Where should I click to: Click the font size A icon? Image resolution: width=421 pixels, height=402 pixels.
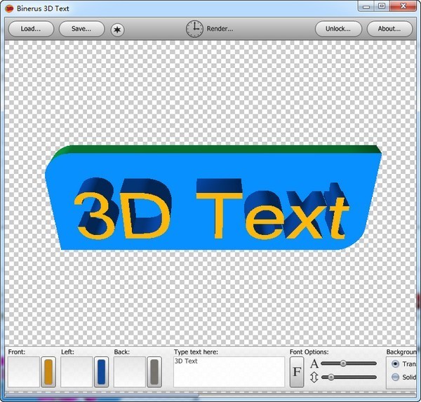tap(314, 363)
